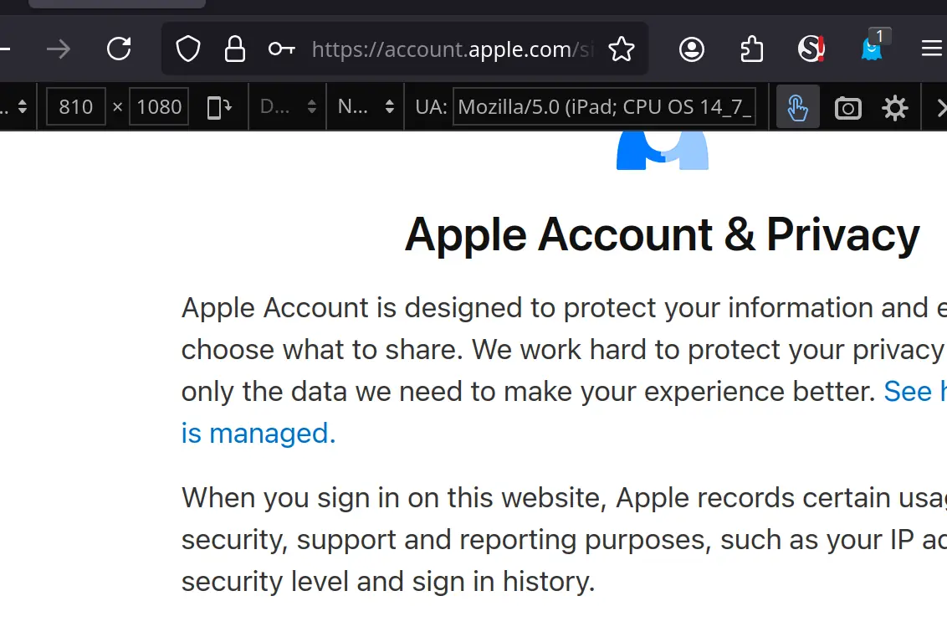Click the red S extension icon
Viewport: 947px width, 632px height.
click(811, 49)
